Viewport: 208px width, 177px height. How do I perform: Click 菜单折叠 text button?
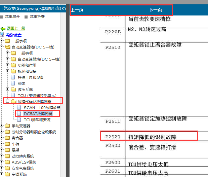(37, 16)
